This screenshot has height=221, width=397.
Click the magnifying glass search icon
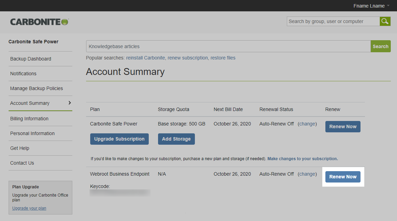pyautogui.click(x=385, y=21)
